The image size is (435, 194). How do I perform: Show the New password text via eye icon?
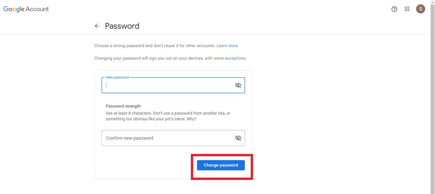coord(238,85)
